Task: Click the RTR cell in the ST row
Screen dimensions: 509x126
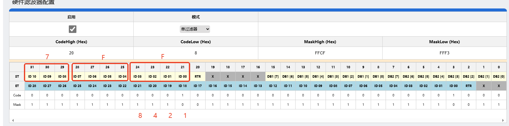Action: (x=198, y=76)
